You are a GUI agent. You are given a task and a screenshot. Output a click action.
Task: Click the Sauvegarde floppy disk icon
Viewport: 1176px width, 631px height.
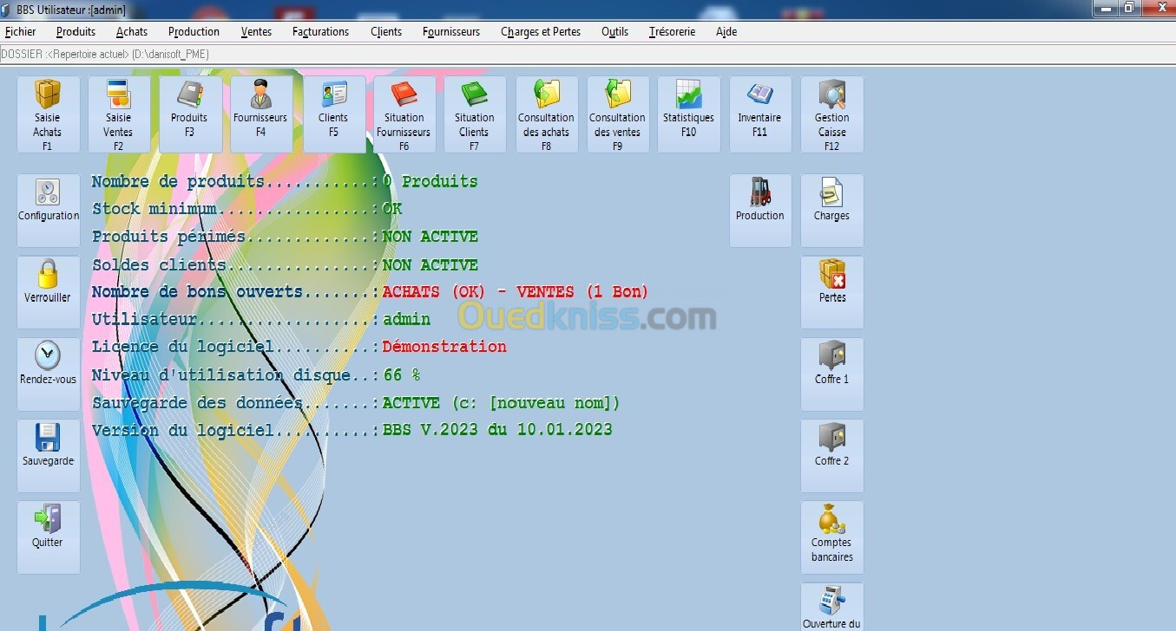click(x=49, y=456)
